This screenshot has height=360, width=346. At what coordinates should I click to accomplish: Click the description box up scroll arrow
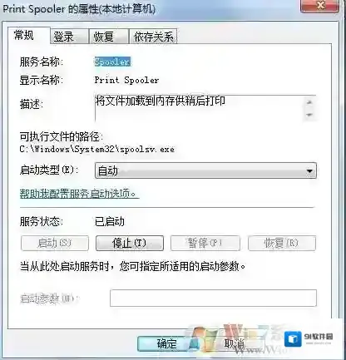(309, 102)
